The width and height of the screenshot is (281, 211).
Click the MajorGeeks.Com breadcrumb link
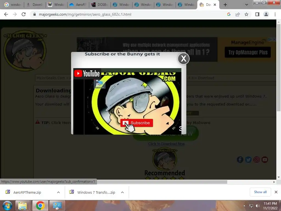coord(51,78)
